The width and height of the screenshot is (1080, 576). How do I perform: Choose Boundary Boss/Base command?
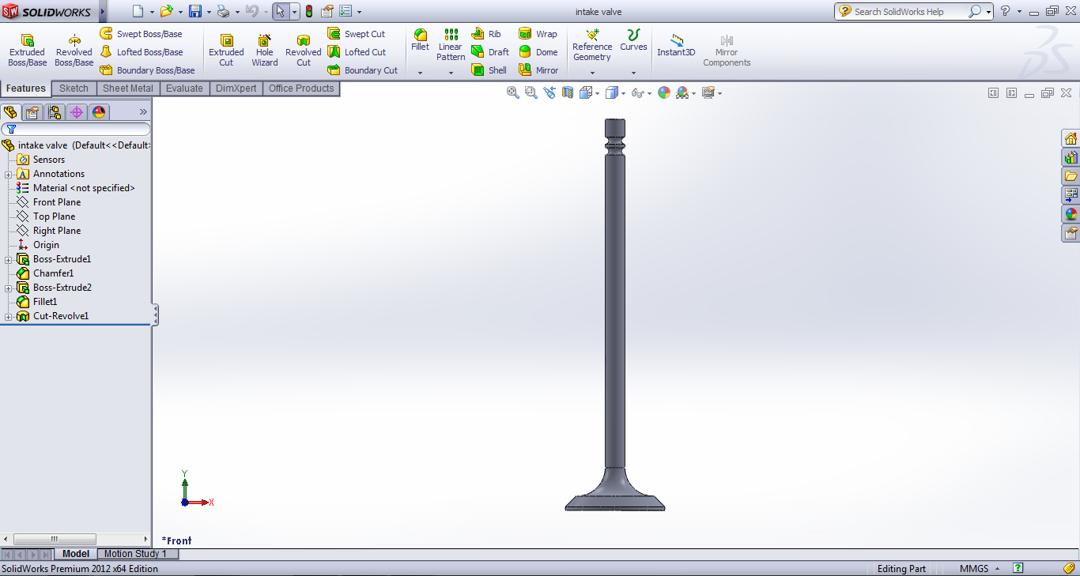(x=147, y=70)
